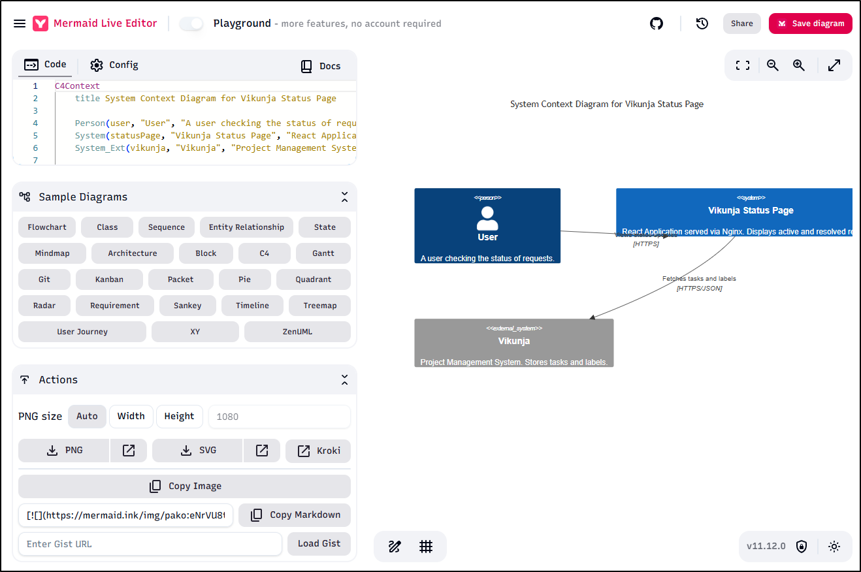Load the Sequence sample diagram
This screenshot has width=861, height=572.
click(167, 227)
